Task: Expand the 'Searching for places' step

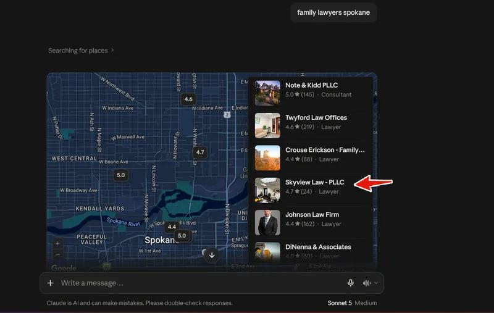Action: click(x=81, y=51)
